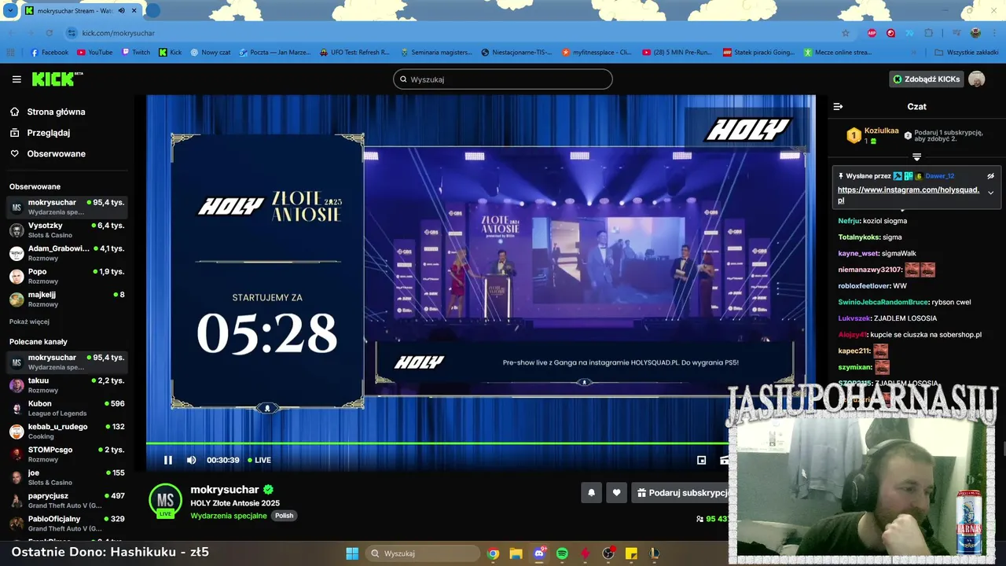
Task: Open the myfitnessplace bookmark
Action: point(597,53)
